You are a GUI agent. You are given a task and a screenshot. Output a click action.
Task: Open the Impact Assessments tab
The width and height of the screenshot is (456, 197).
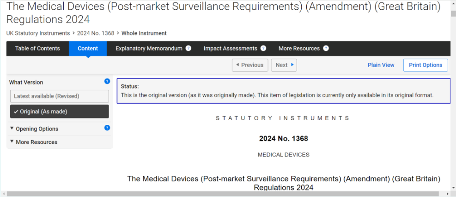(230, 49)
